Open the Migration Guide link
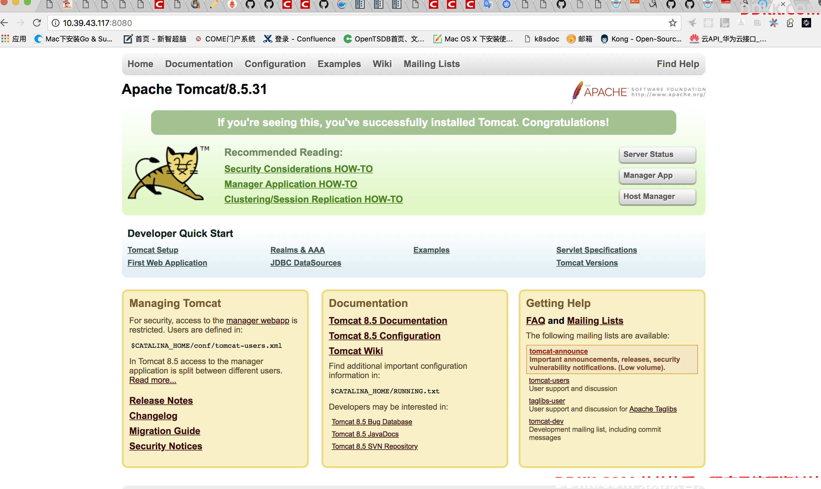Image resolution: width=821 pixels, height=489 pixels. tap(165, 431)
